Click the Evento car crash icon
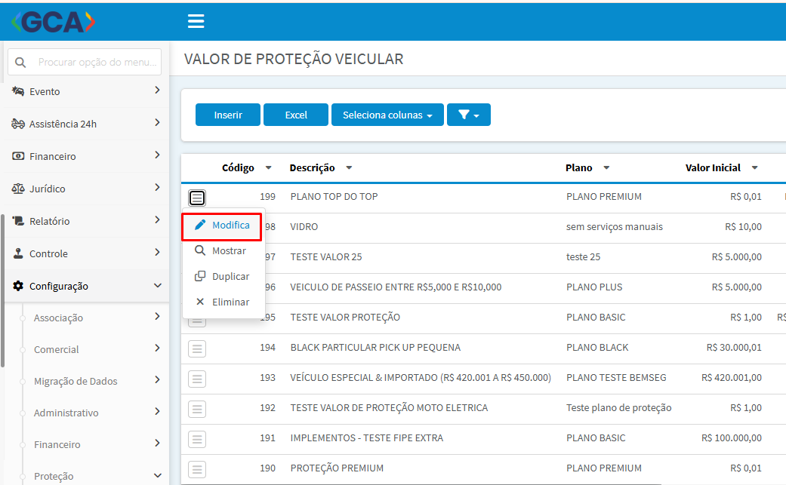 tap(18, 91)
